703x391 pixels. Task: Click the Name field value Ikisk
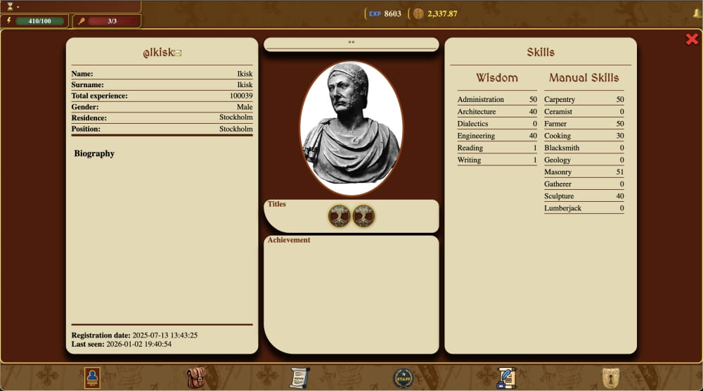[245, 74]
